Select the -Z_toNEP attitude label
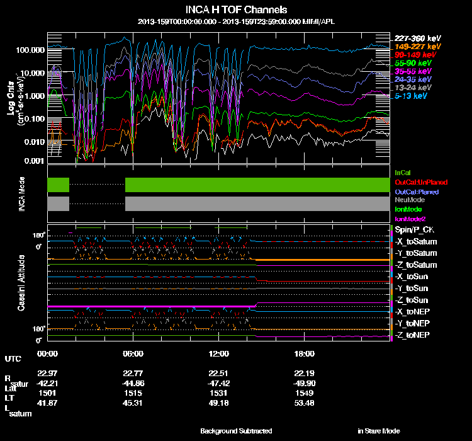The height and width of the screenshot is (441, 472). pyautogui.click(x=413, y=335)
